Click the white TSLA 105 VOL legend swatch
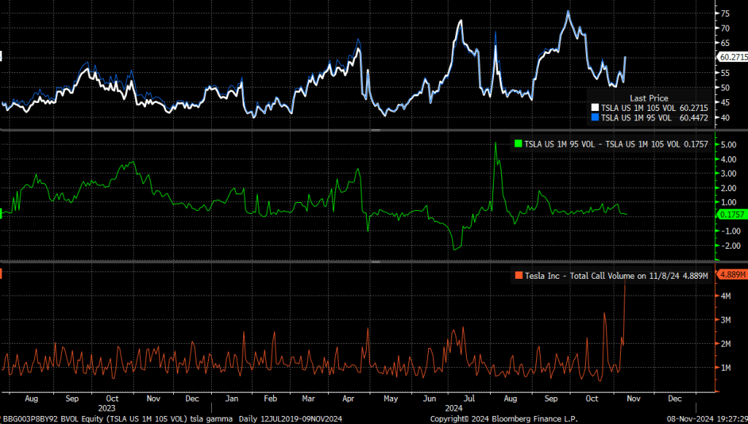This screenshot has height=424, width=748. (594, 107)
